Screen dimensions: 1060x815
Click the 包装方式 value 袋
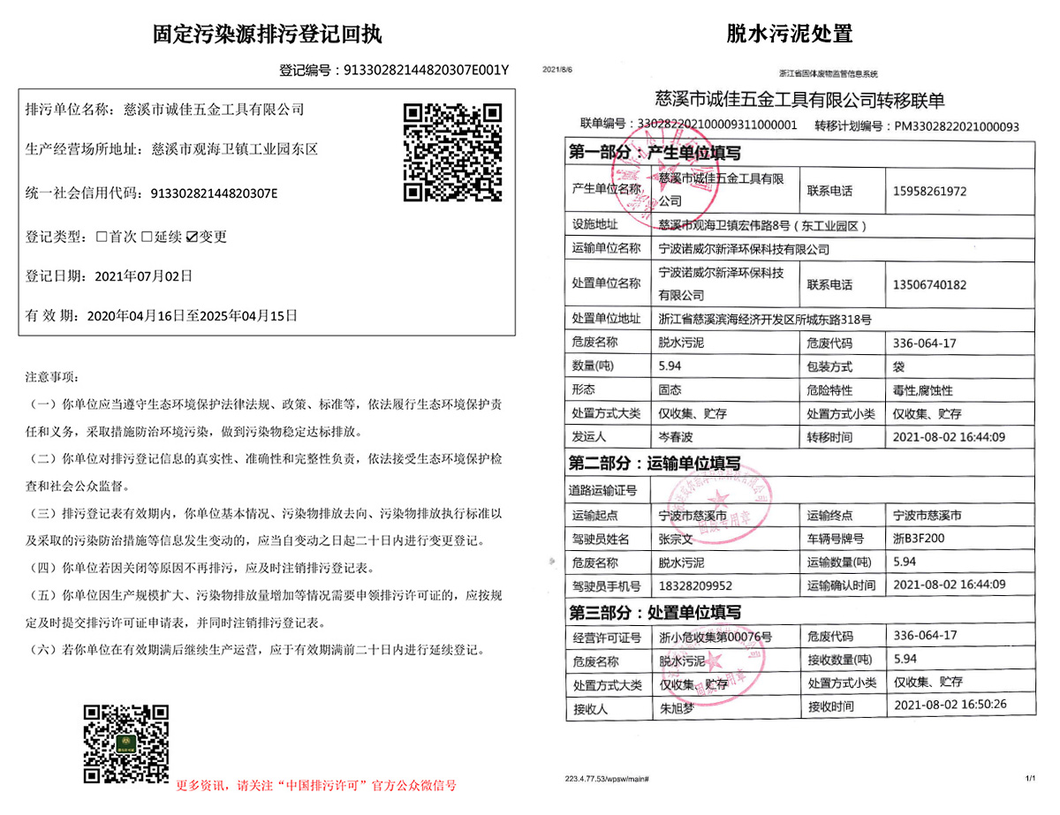pos(899,366)
